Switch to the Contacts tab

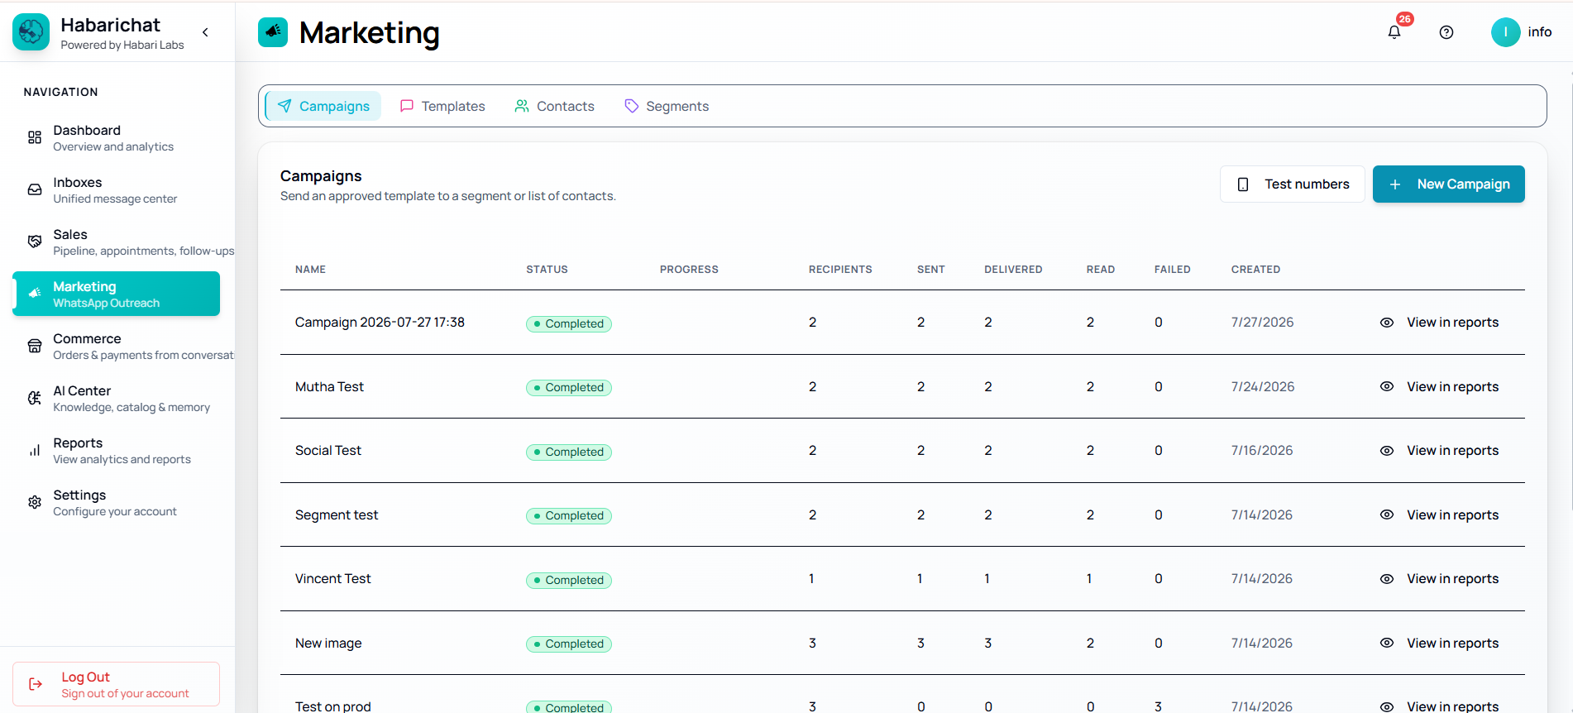click(x=555, y=106)
